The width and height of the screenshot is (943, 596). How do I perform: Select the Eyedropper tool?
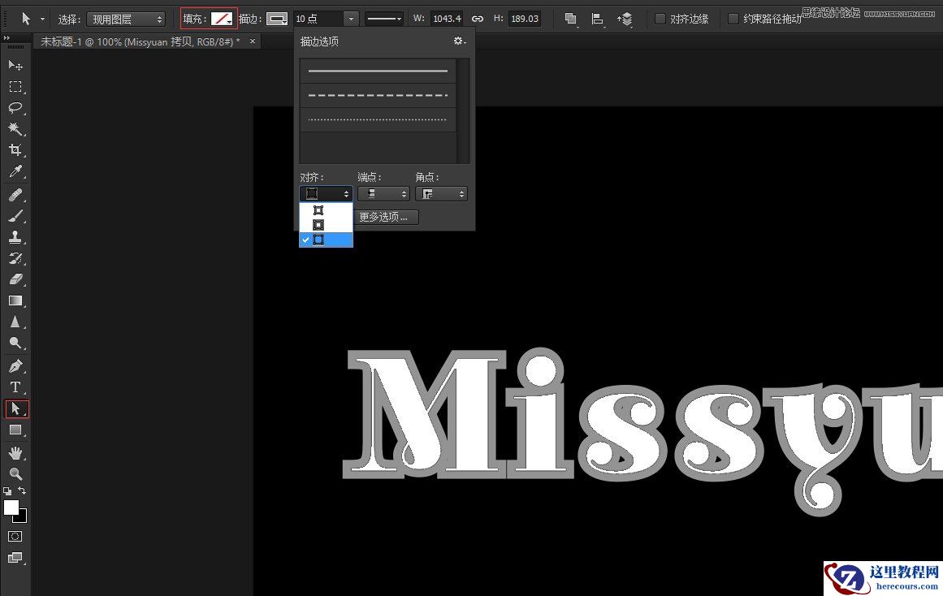pos(15,172)
